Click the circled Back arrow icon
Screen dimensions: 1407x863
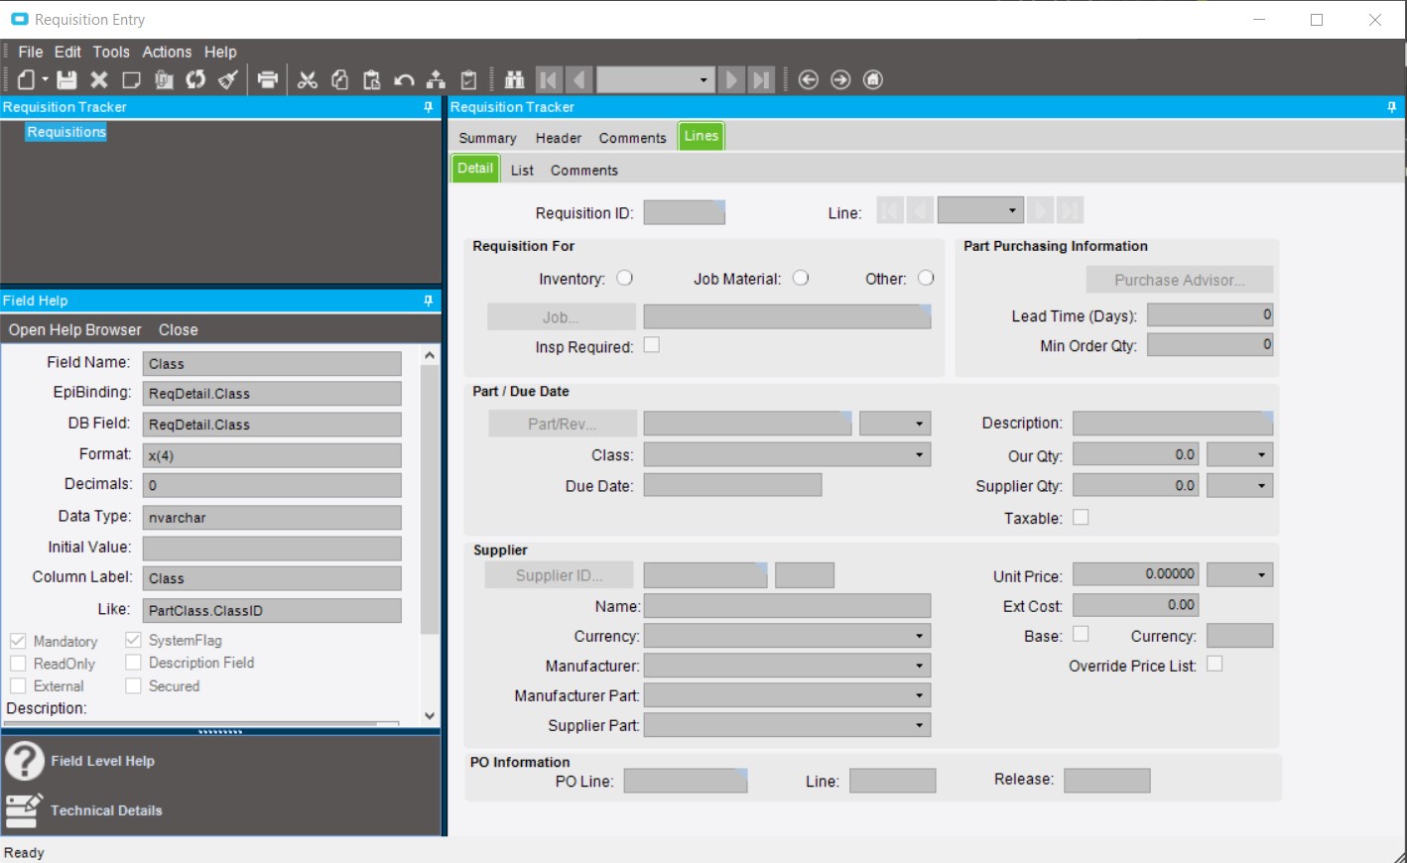[x=809, y=80]
